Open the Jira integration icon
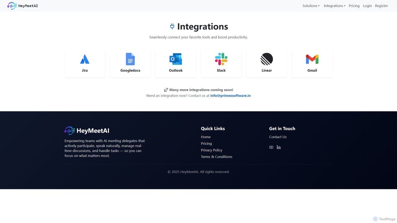 (x=85, y=59)
